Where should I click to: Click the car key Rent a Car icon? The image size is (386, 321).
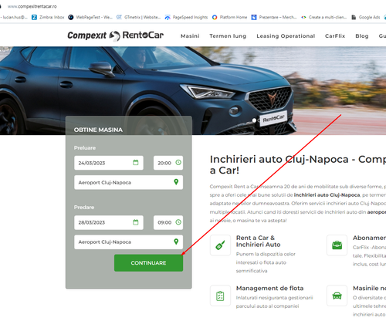(x=220, y=245)
